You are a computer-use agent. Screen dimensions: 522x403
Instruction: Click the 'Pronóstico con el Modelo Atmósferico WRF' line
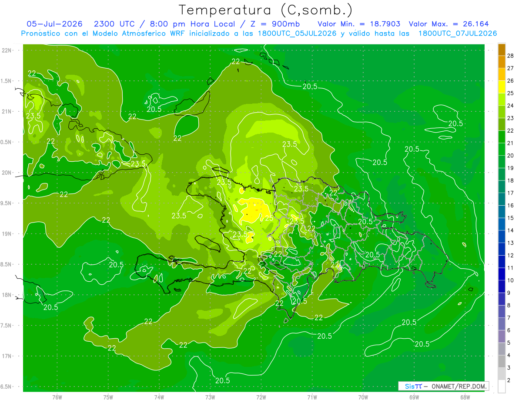[x=104, y=33]
